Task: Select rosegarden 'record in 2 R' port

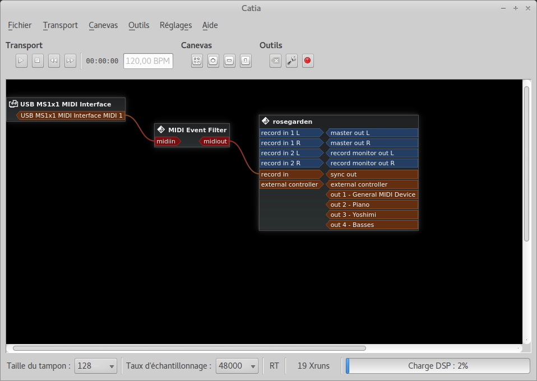Action: coord(291,163)
